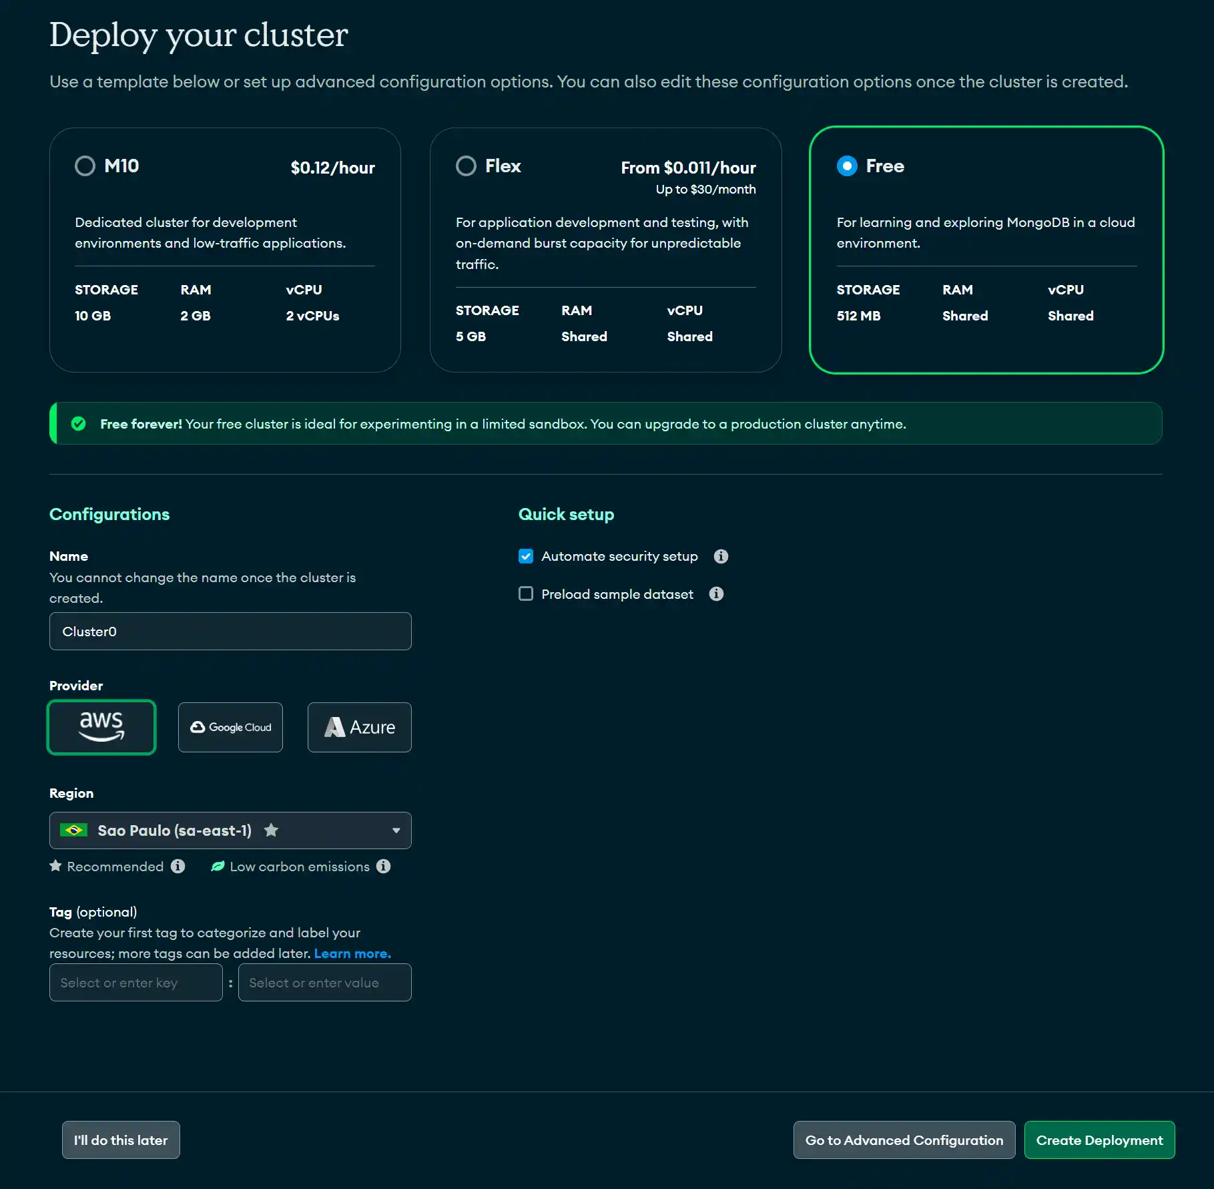Viewport: 1214px width, 1189px height.
Task: Select the Flex cluster radio button
Action: [x=466, y=166]
